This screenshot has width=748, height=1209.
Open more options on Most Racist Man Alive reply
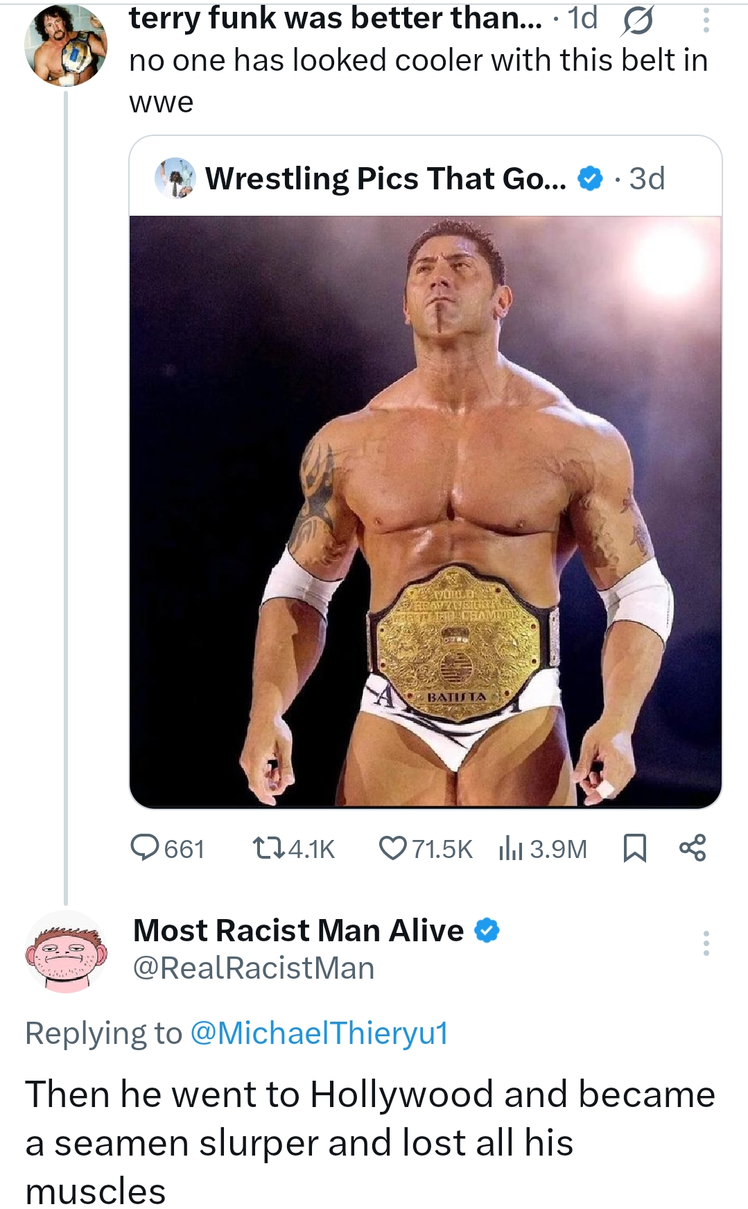pyautogui.click(x=706, y=943)
